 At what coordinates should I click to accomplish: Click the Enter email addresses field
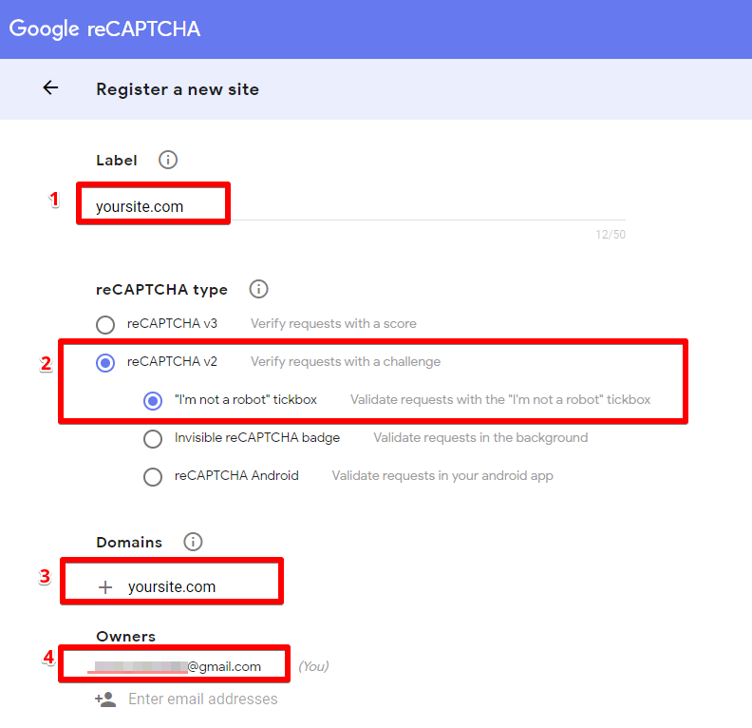203,699
